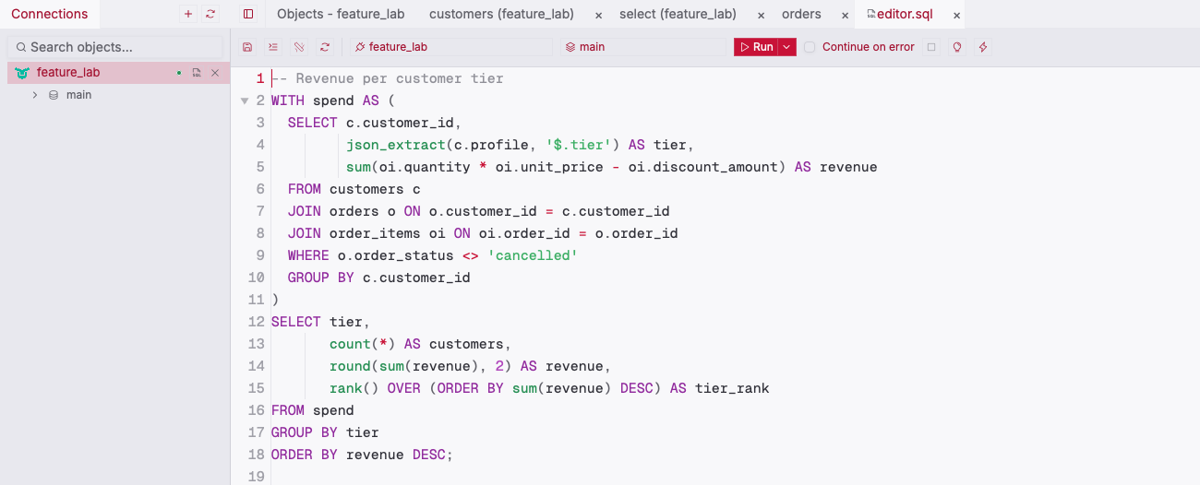1200x485 pixels.
Task: Open the Run button dropdown arrow
Action: [x=786, y=47]
